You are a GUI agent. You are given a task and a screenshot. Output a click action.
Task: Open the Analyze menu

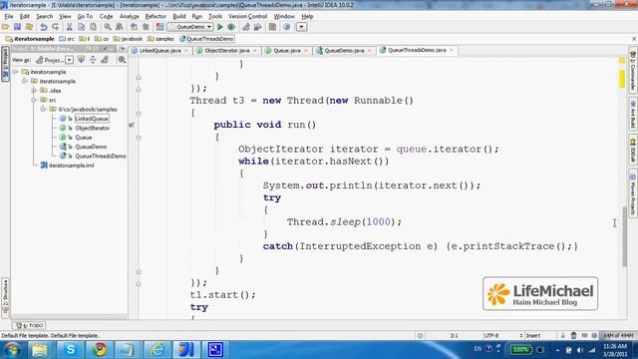point(129,16)
